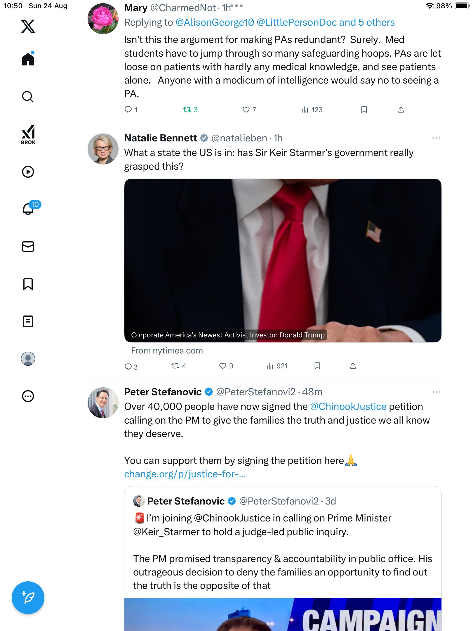Open the nytimes.com article card image
The width and height of the screenshot is (473, 631).
click(283, 260)
